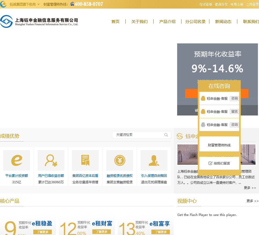The height and width of the screenshot is (235, 259).
Task: Open 平台累计投资额 link
Action: 17,176
